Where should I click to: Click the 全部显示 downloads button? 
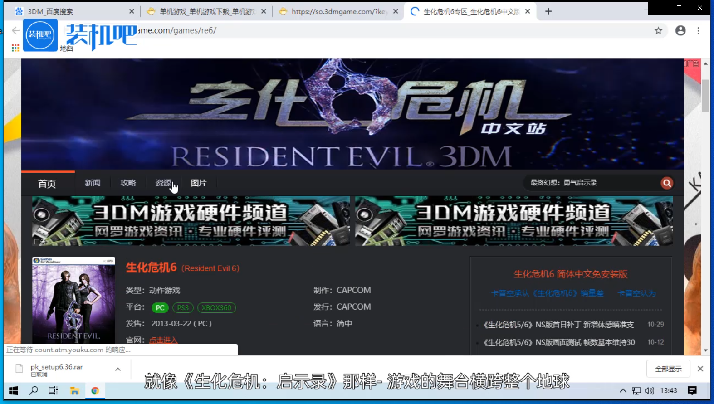click(668, 369)
